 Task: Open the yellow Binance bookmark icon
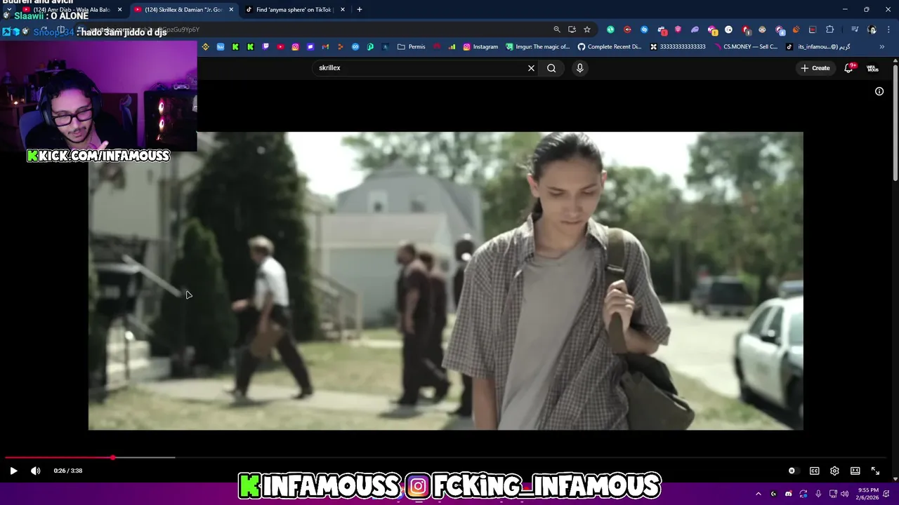(205, 47)
